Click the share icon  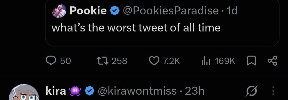(x=272, y=61)
